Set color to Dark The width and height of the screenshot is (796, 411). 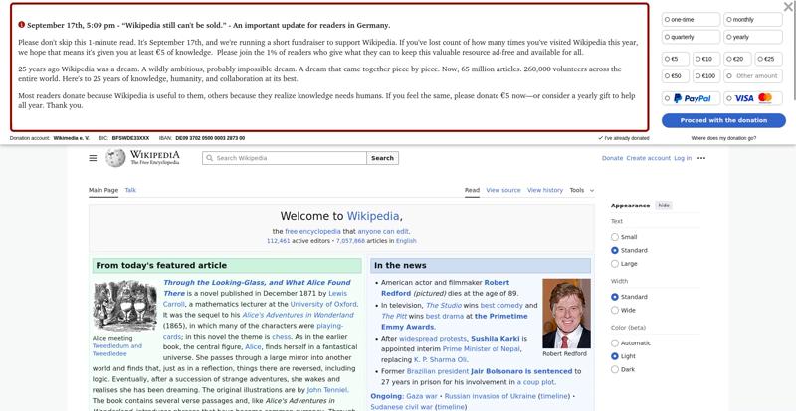(615, 369)
